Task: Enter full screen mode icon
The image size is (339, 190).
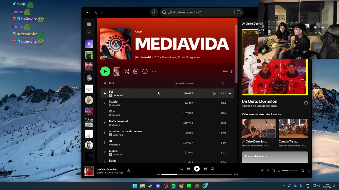Action: point(308,171)
